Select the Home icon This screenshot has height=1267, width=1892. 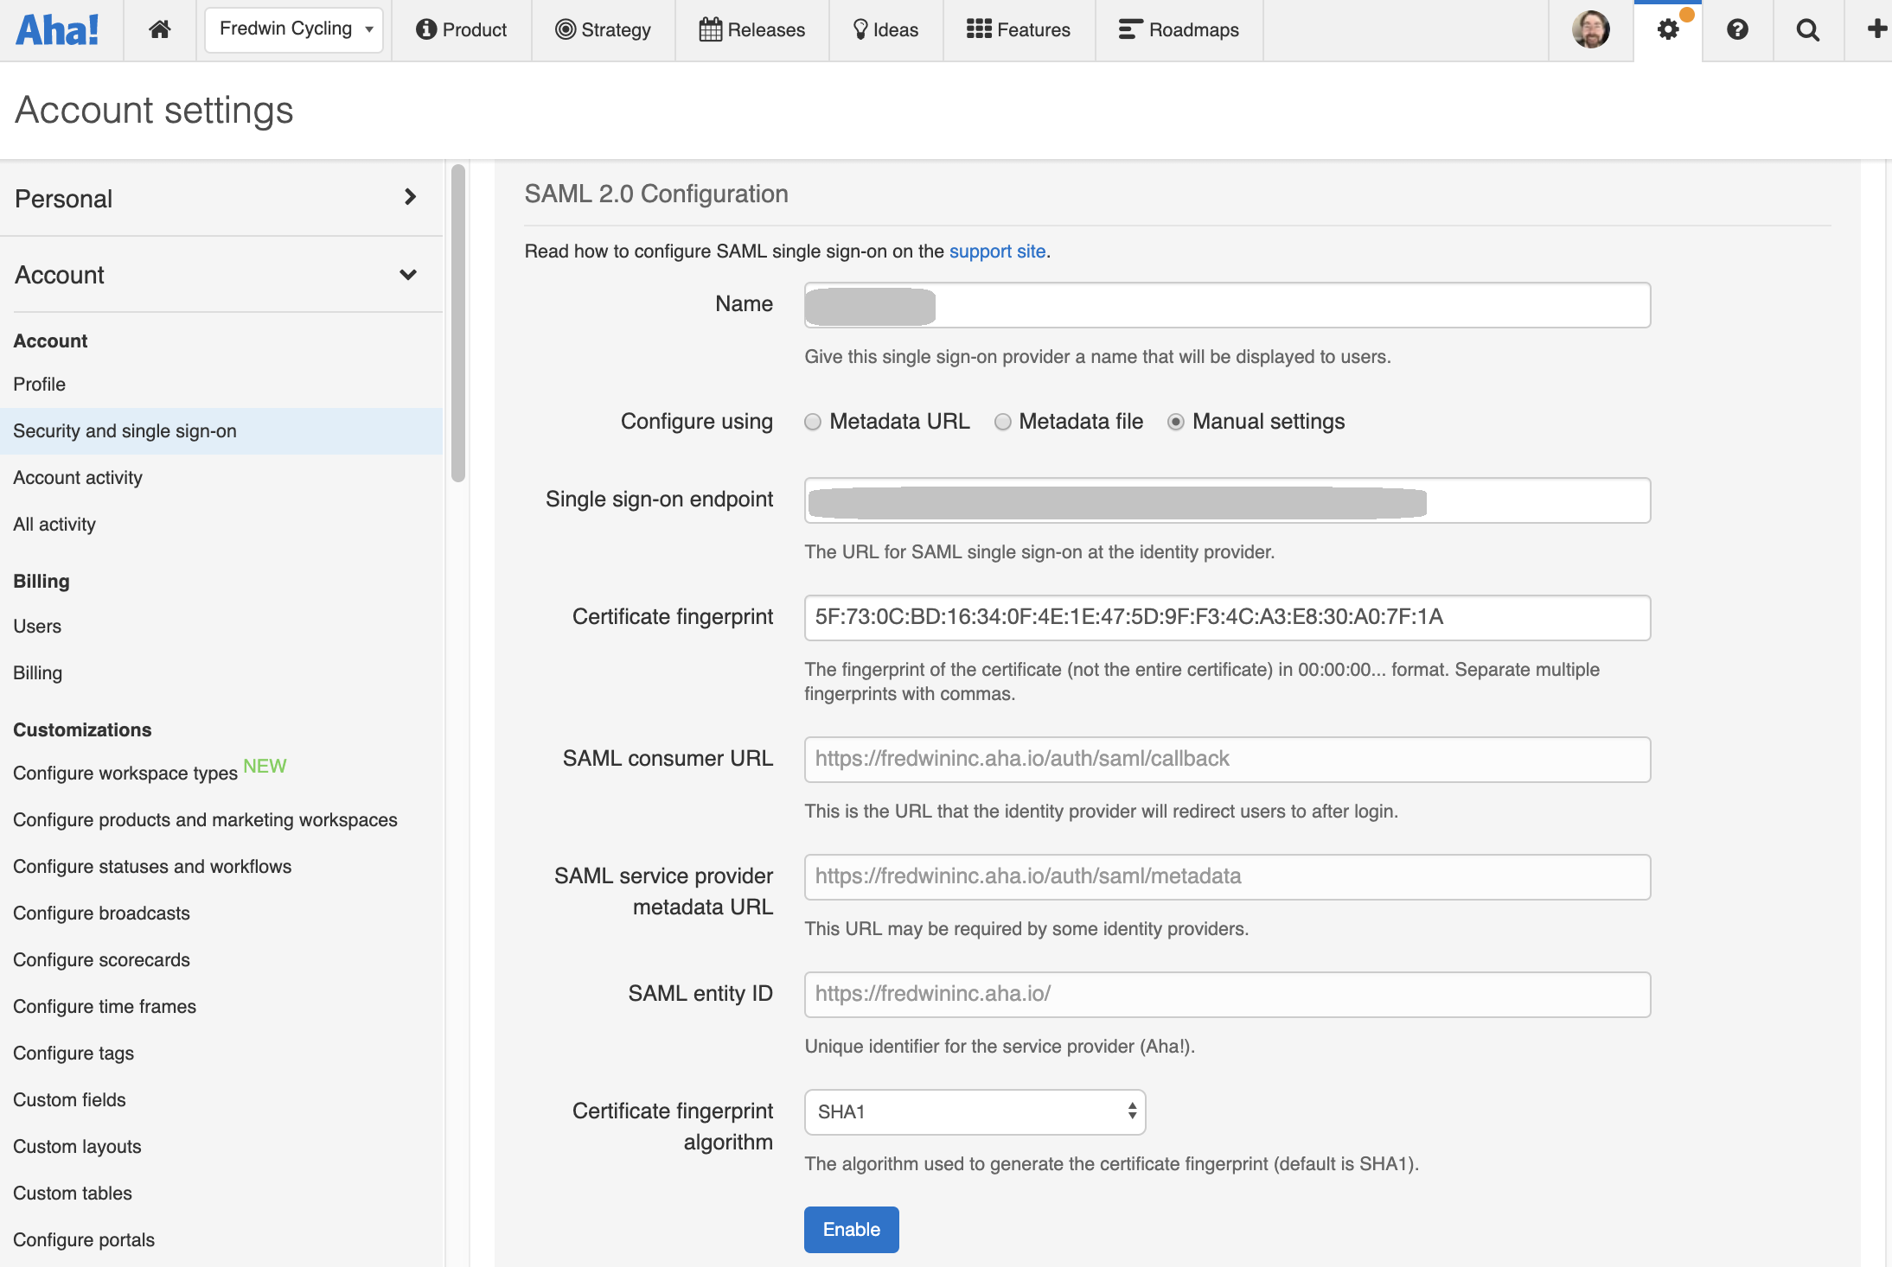click(x=159, y=29)
